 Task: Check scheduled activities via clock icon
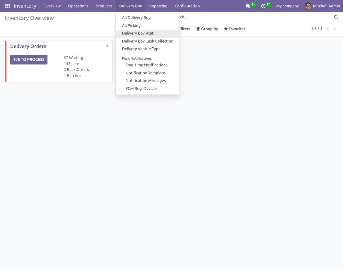[263, 6]
